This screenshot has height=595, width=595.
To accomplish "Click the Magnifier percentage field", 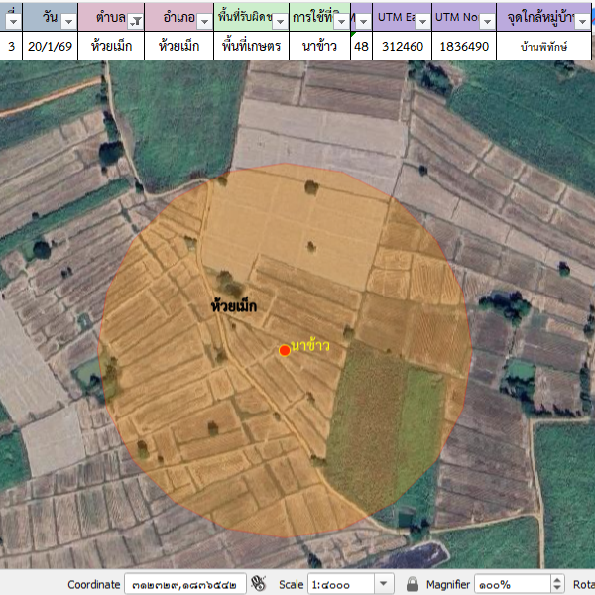I will [x=506, y=584].
